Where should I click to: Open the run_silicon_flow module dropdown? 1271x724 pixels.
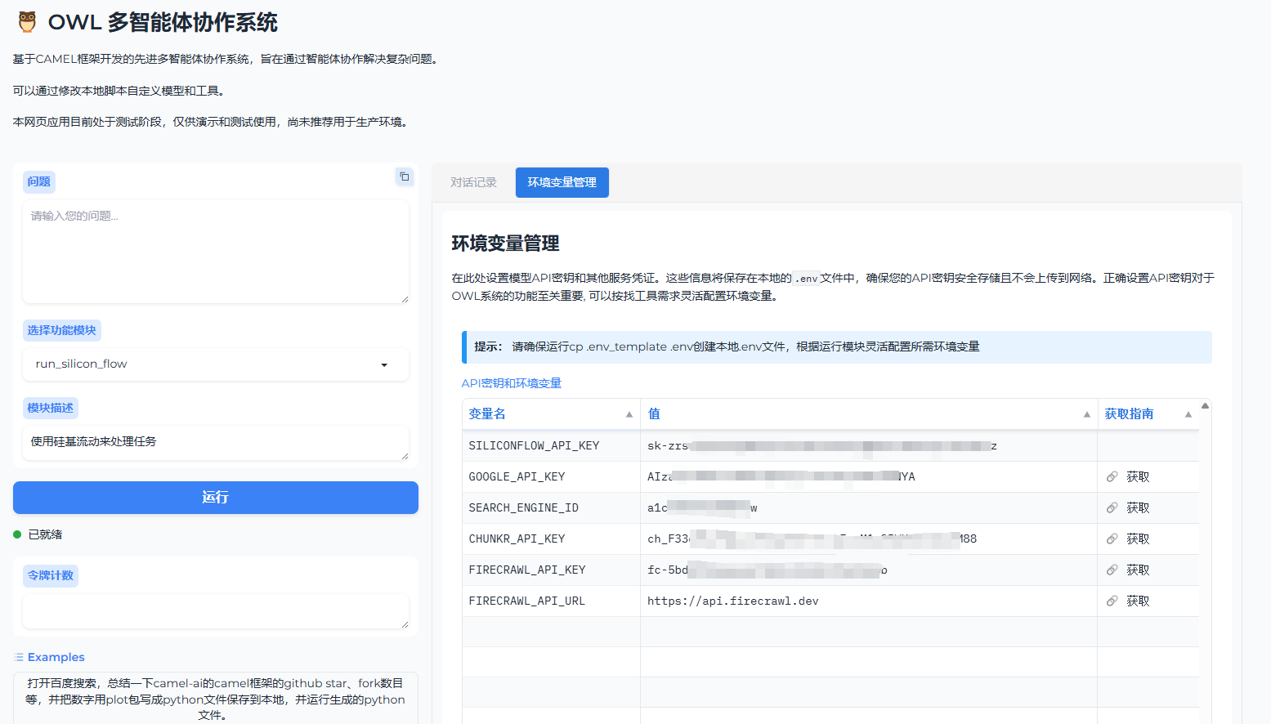[x=383, y=364]
